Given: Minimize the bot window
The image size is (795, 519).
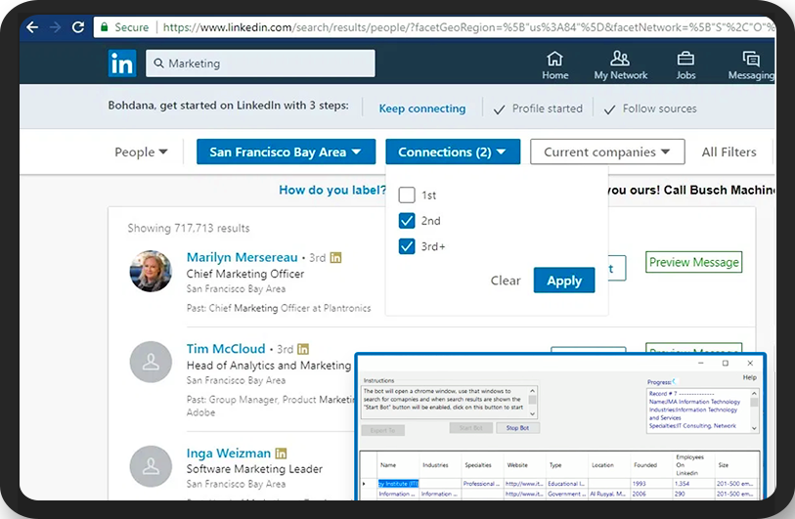Looking at the screenshot, I should [701, 363].
